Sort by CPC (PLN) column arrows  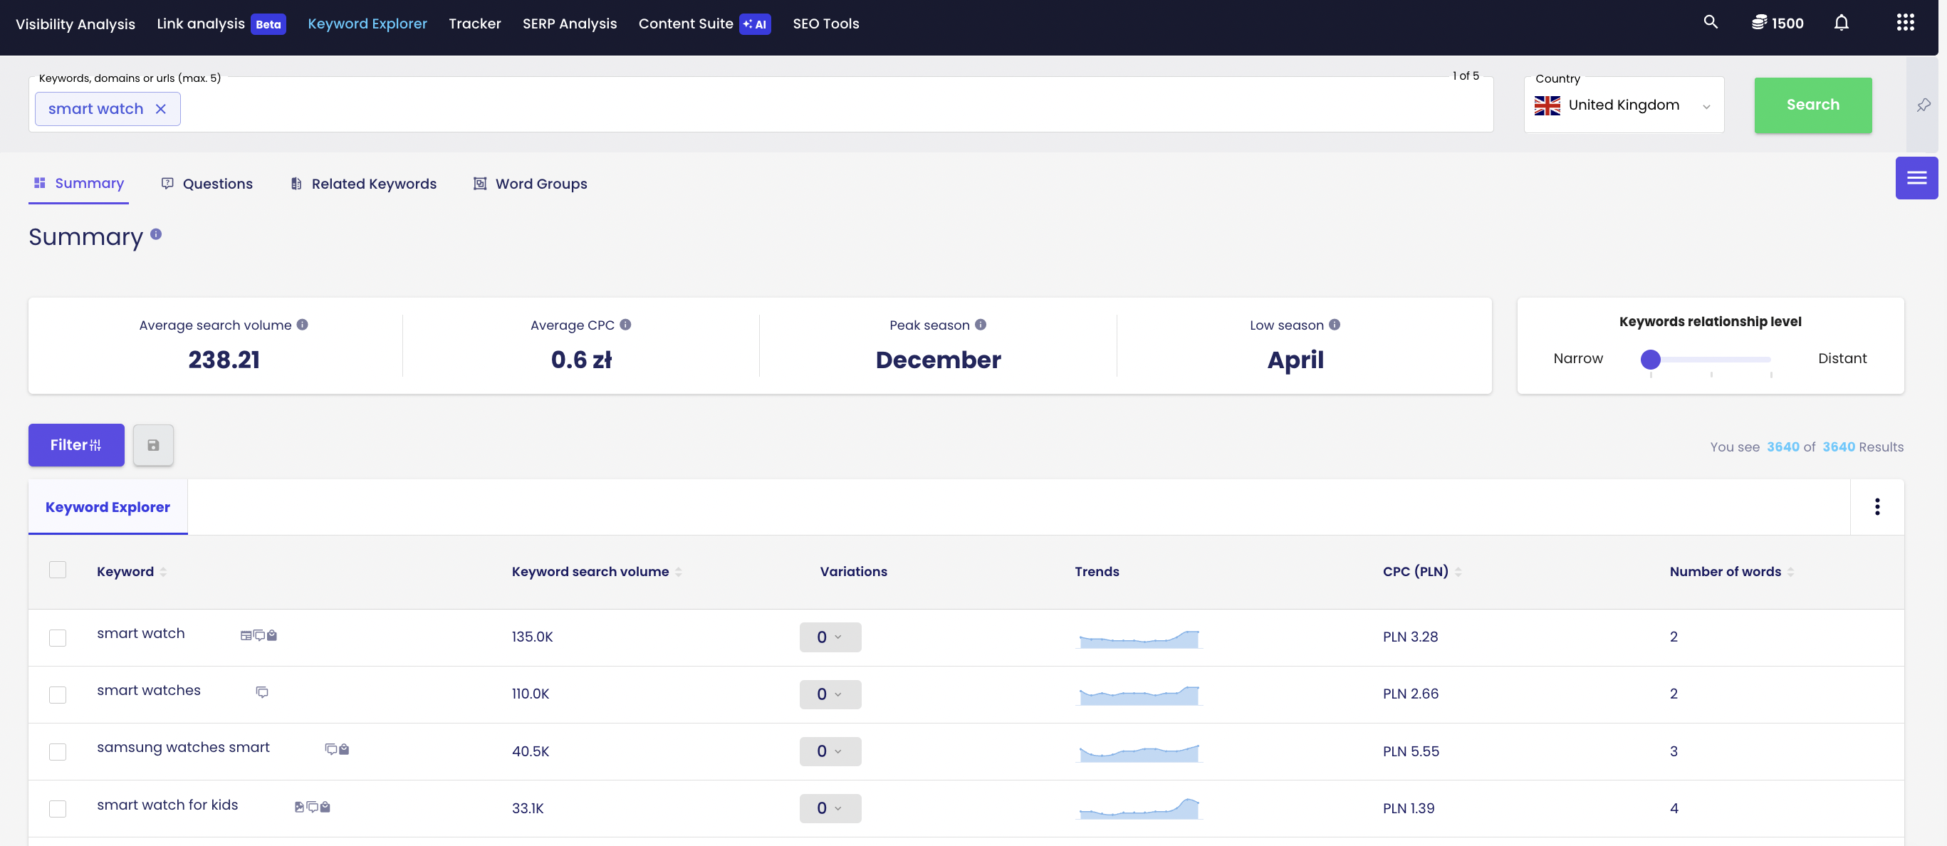point(1458,572)
